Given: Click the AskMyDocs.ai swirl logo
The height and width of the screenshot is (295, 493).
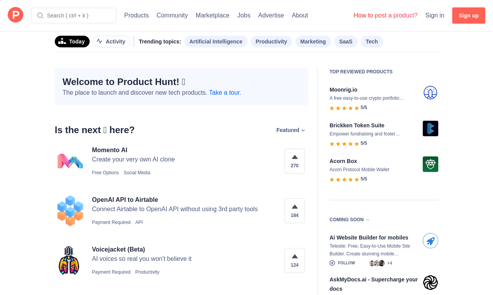Looking at the screenshot, I should pos(430,283).
